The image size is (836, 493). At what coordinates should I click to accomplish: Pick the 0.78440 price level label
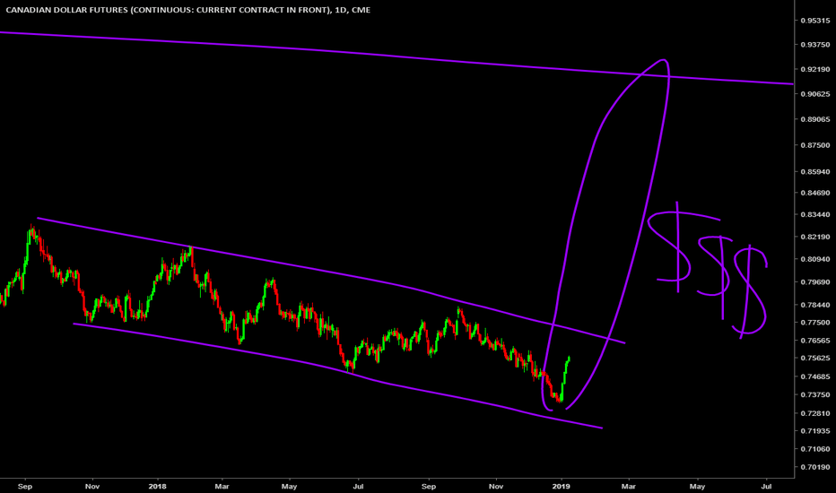(815, 305)
